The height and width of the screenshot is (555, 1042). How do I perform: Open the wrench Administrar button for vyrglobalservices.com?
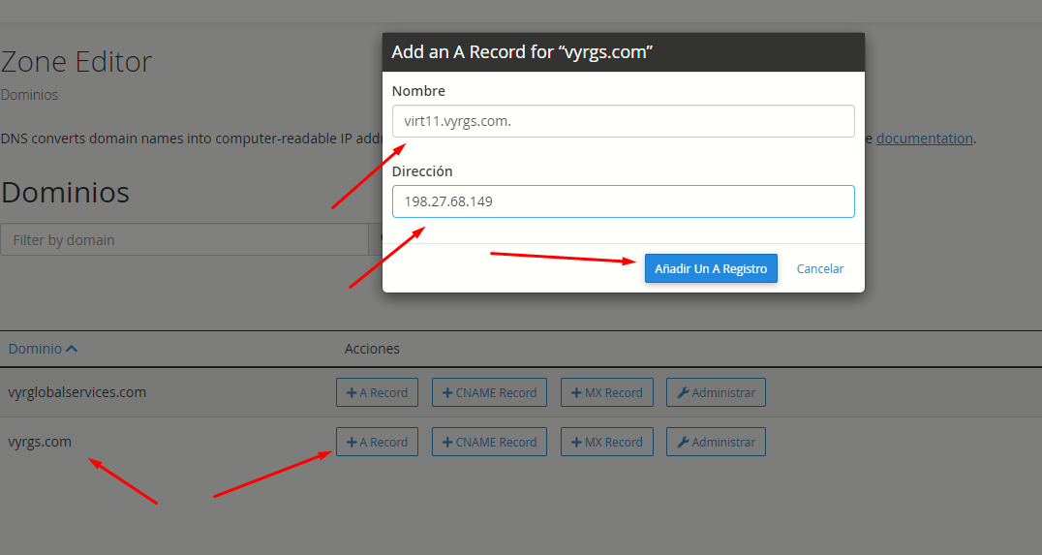(x=716, y=392)
